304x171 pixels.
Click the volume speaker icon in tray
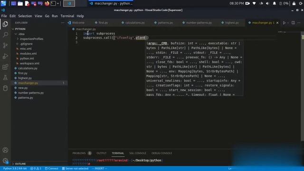point(267,3)
